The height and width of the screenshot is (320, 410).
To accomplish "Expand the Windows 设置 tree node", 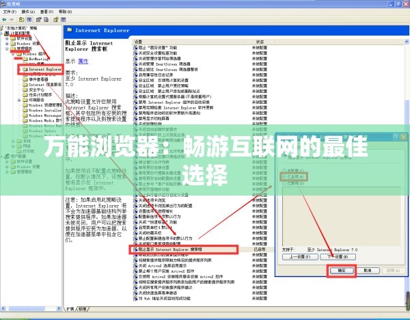I will (7, 44).
